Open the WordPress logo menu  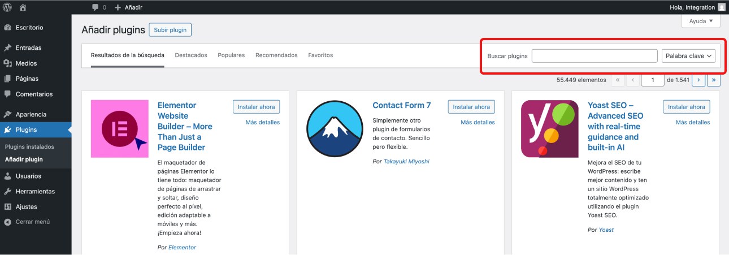pos(7,7)
